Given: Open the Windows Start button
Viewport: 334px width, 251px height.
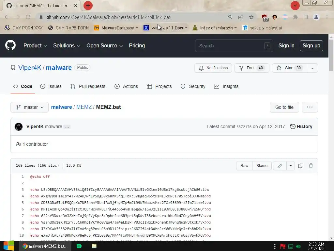Looking at the screenshot, I should pyautogui.click(x=9, y=246).
